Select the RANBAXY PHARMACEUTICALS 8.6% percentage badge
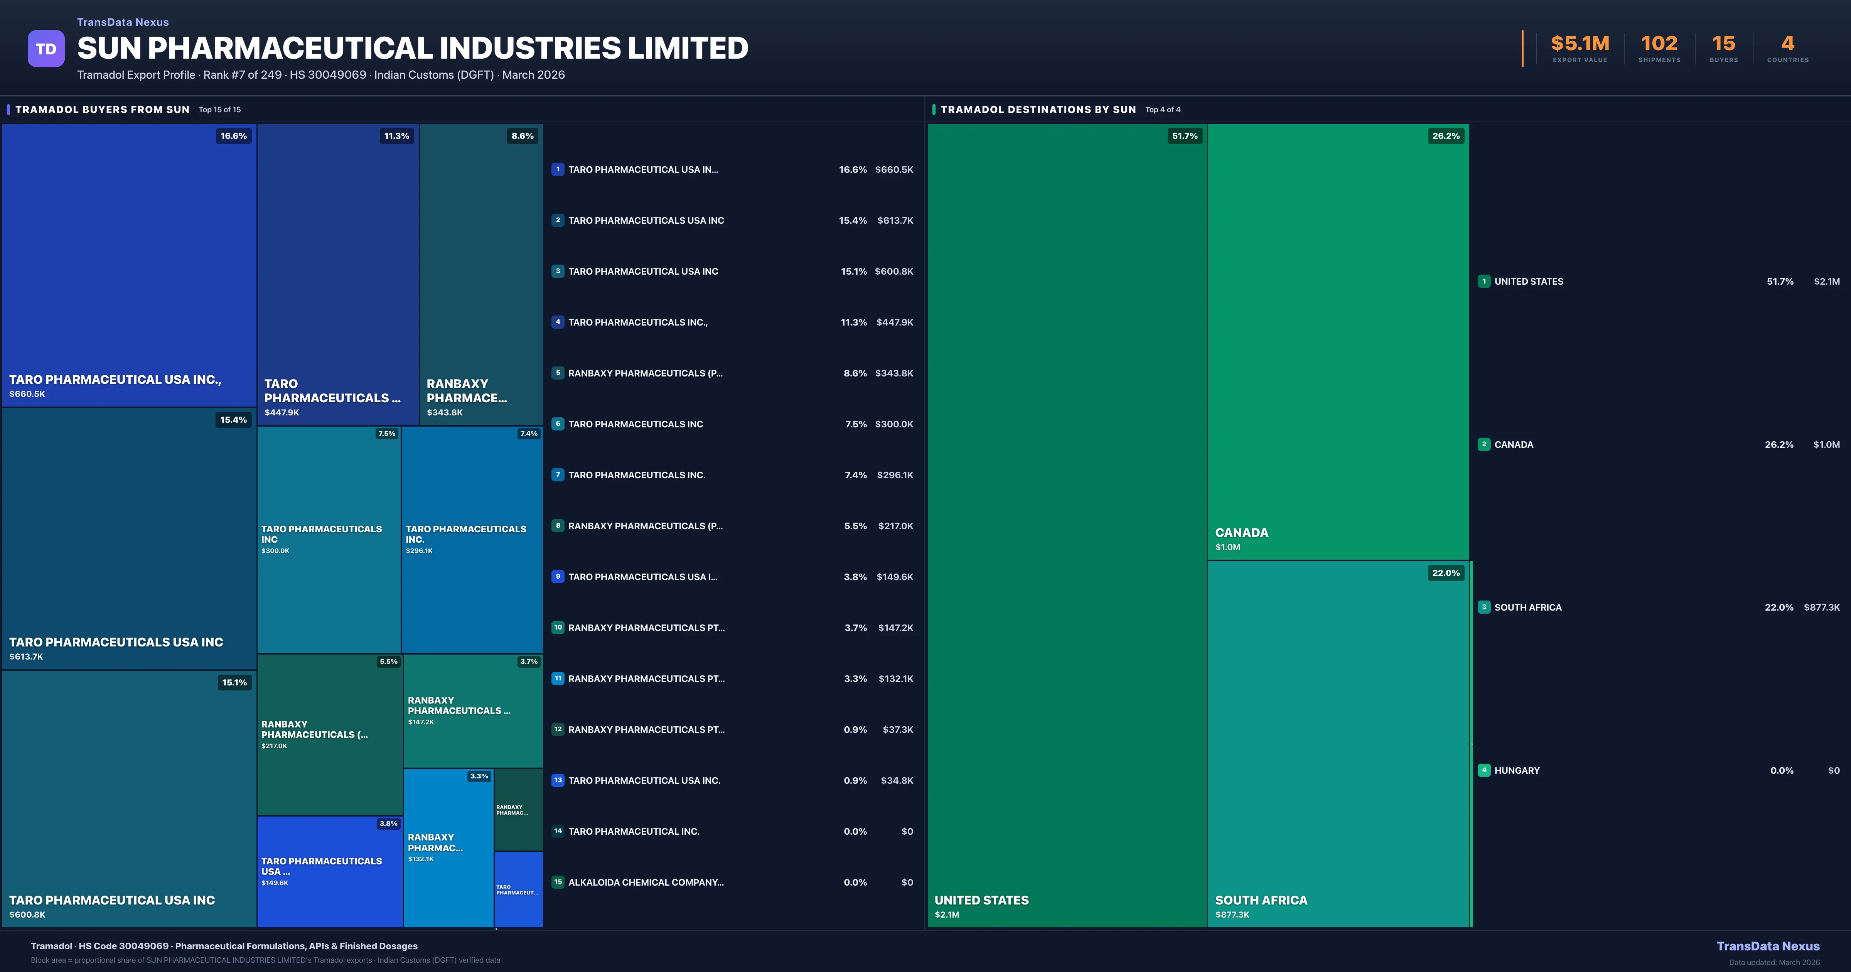The width and height of the screenshot is (1851, 972). tap(522, 135)
